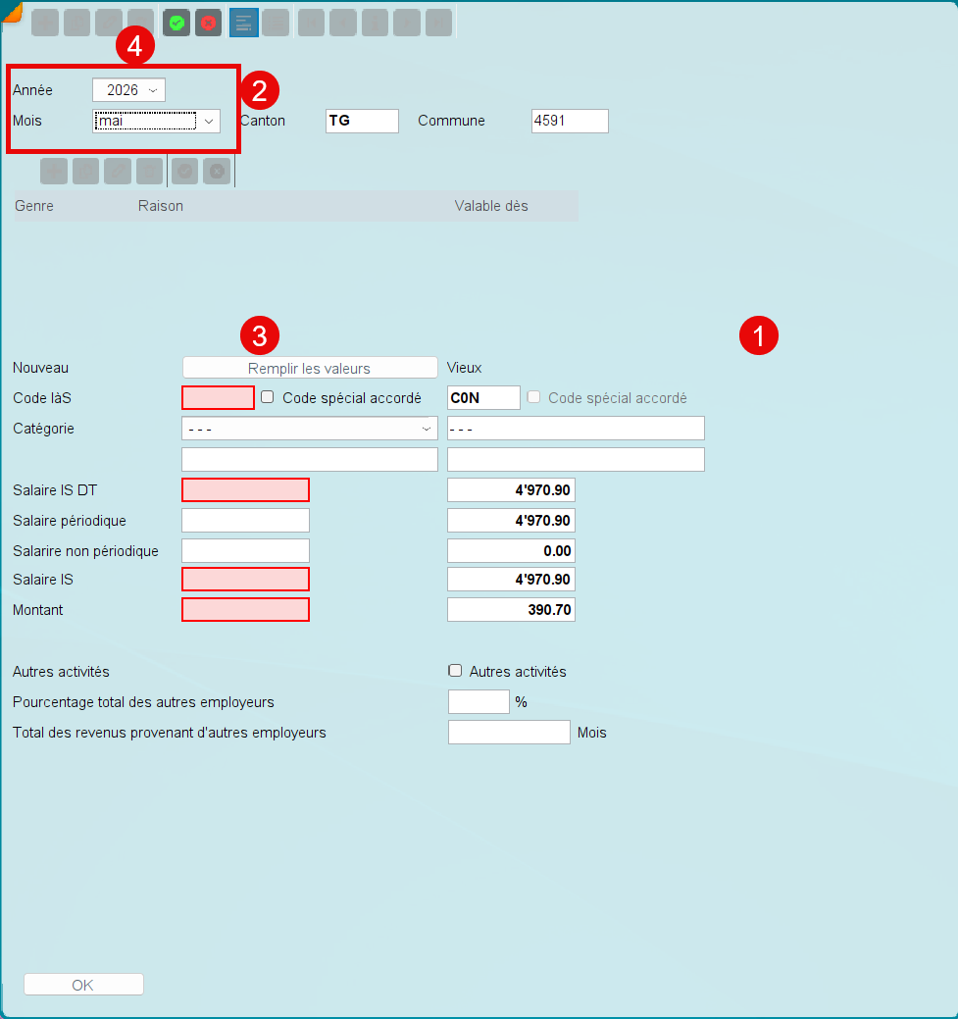The image size is (958, 1019).
Task: Click the pencil edit icon in the top toolbar
Action: [109, 23]
